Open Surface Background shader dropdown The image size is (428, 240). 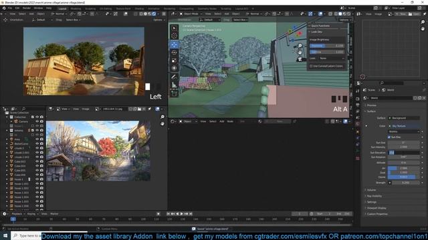[404, 118]
